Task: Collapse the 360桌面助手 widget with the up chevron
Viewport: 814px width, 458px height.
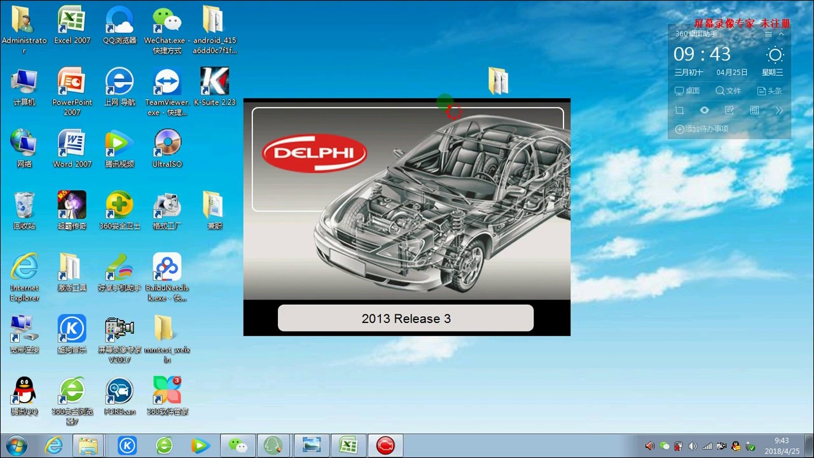Action: click(782, 34)
